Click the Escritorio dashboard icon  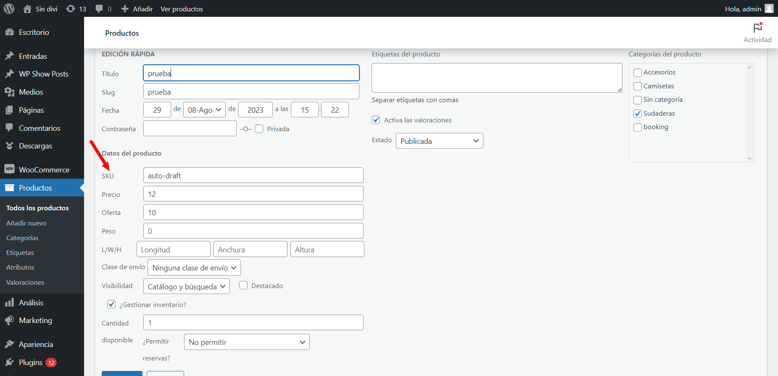pyautogui.click(x=9, y=32)
